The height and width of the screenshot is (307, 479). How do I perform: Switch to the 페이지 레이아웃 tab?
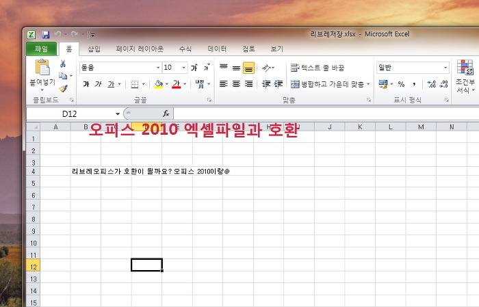[140, 49]
